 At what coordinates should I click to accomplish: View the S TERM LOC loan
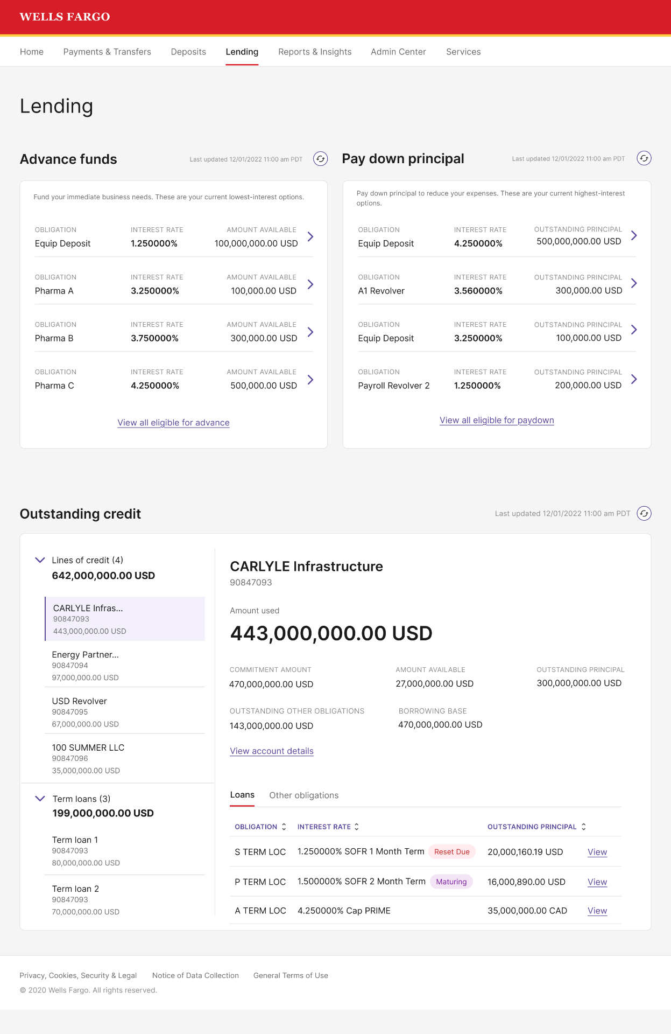(597, 852)
